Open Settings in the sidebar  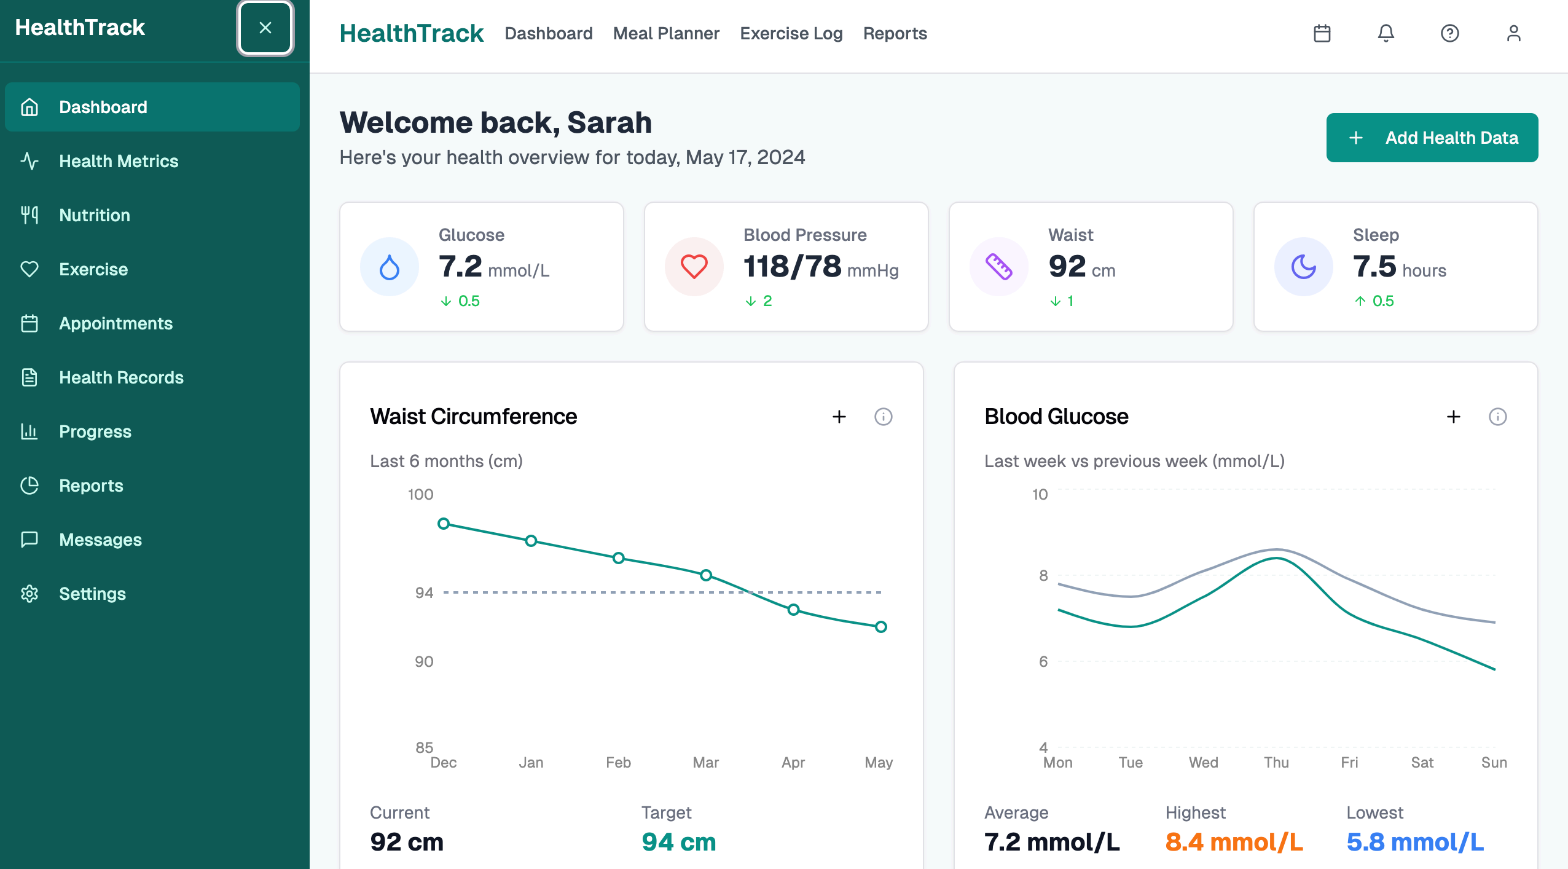click(x=152, y=594)
